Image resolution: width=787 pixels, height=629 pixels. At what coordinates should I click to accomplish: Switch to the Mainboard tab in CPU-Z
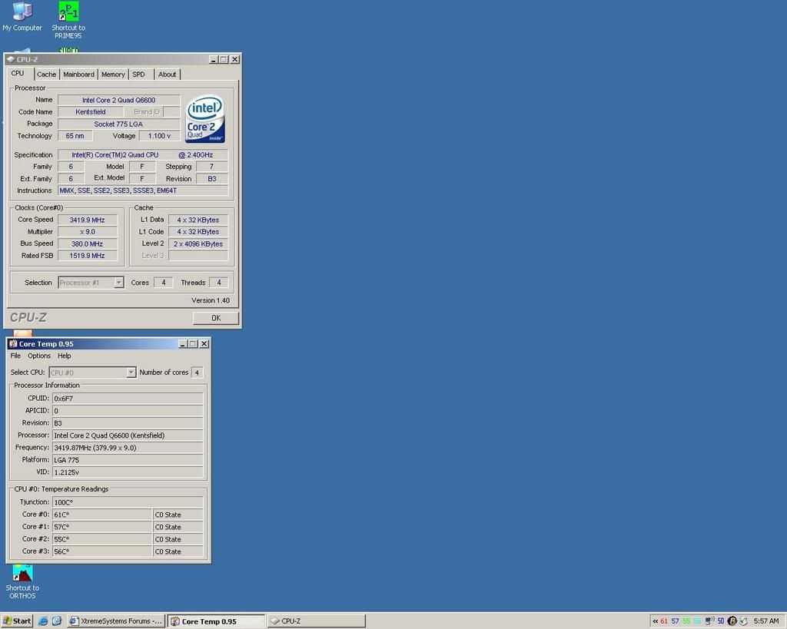click(78, 74)
